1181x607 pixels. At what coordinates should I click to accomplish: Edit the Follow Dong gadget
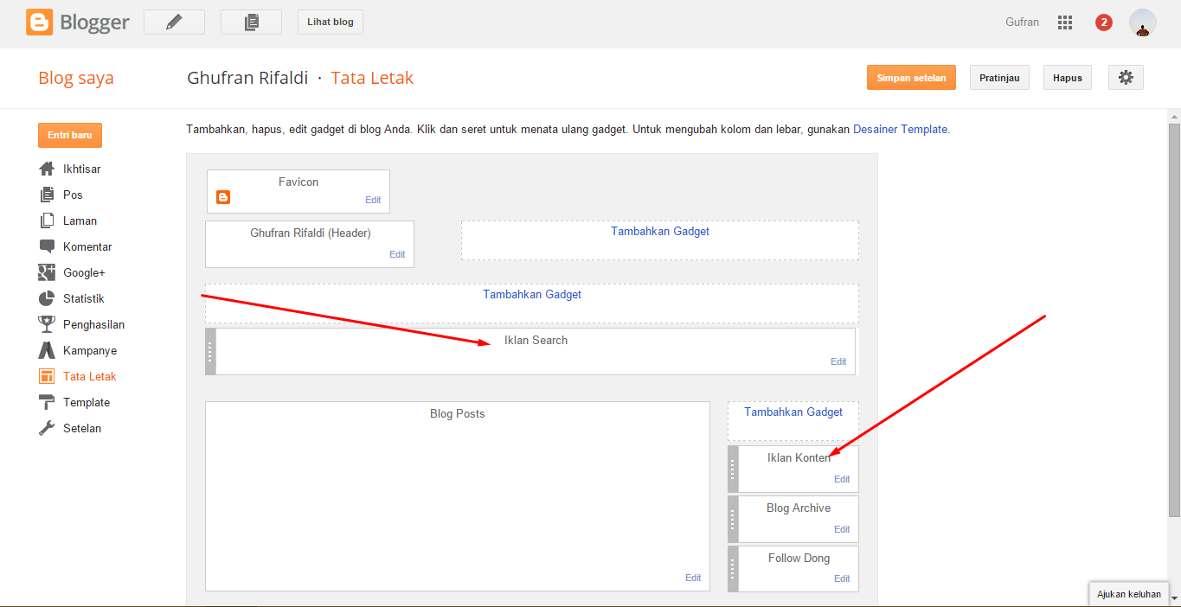tap(842, 578)
